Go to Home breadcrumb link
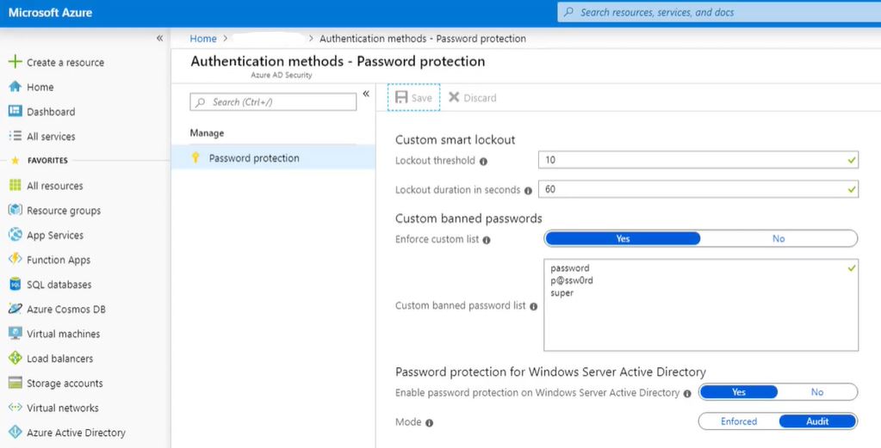This screenshot has height=448, width=881. click(203, 39)
